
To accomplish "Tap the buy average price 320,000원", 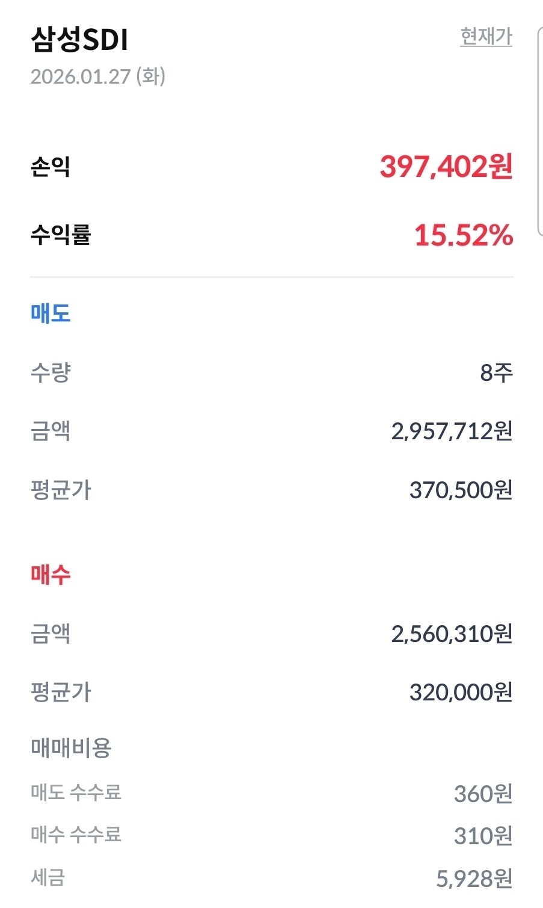I will pyautogui.click(x=461, y=693).
